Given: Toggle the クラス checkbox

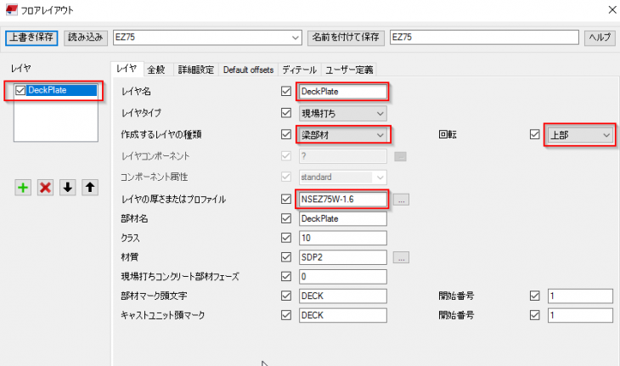Looking at the screenshot, I should click(286, 238).
